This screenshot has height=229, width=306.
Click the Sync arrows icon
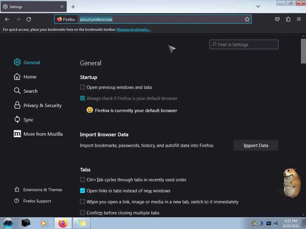pyautogui.click(x=17, y=119)
